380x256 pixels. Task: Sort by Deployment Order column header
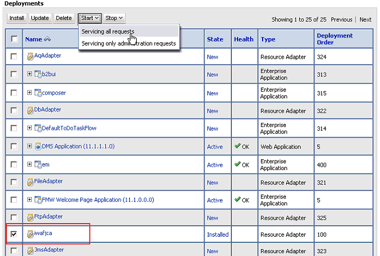point(334,39)
